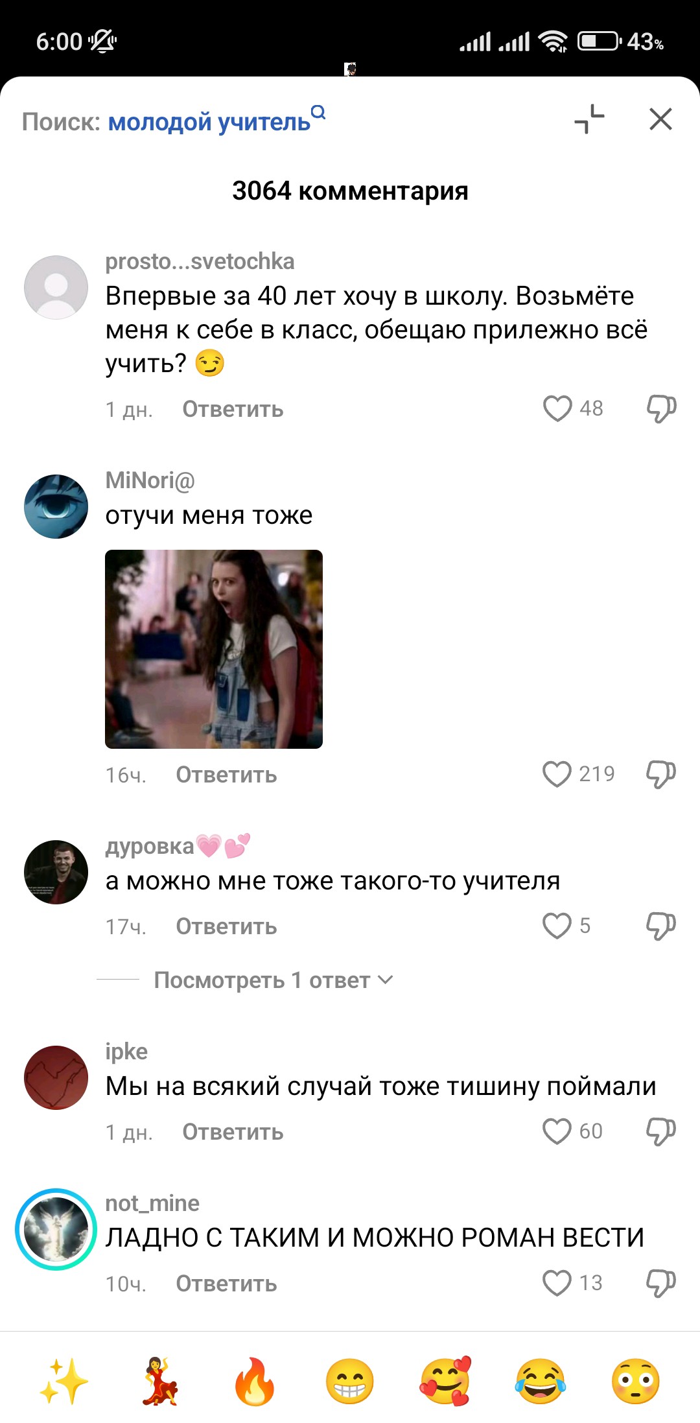The image size is (700, 1423).
Task: Insert the flushed face emoji
Action: (x=636, y=1381)
